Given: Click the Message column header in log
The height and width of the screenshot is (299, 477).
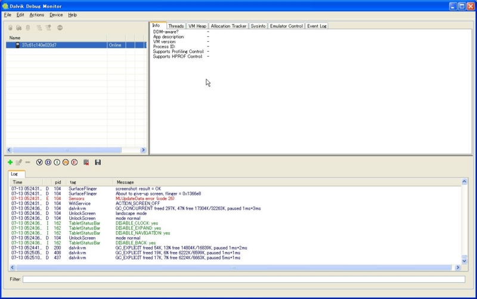Looking at the screenshot, I should click(287, 182).
